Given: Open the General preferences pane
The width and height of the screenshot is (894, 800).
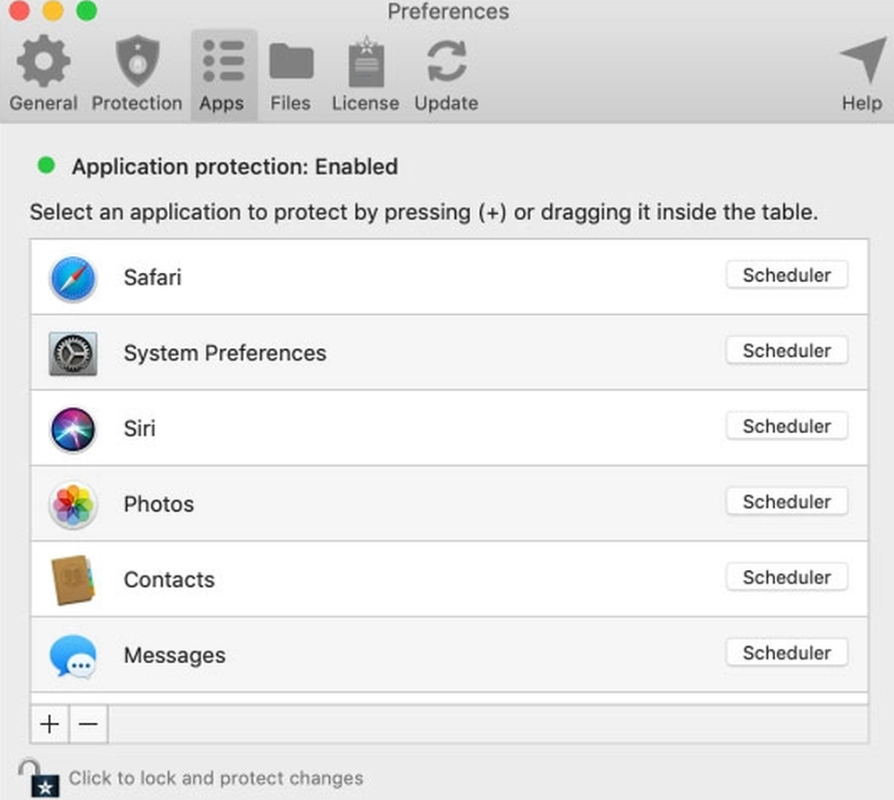Looking at the screenshot, I should tap(42, 61).
